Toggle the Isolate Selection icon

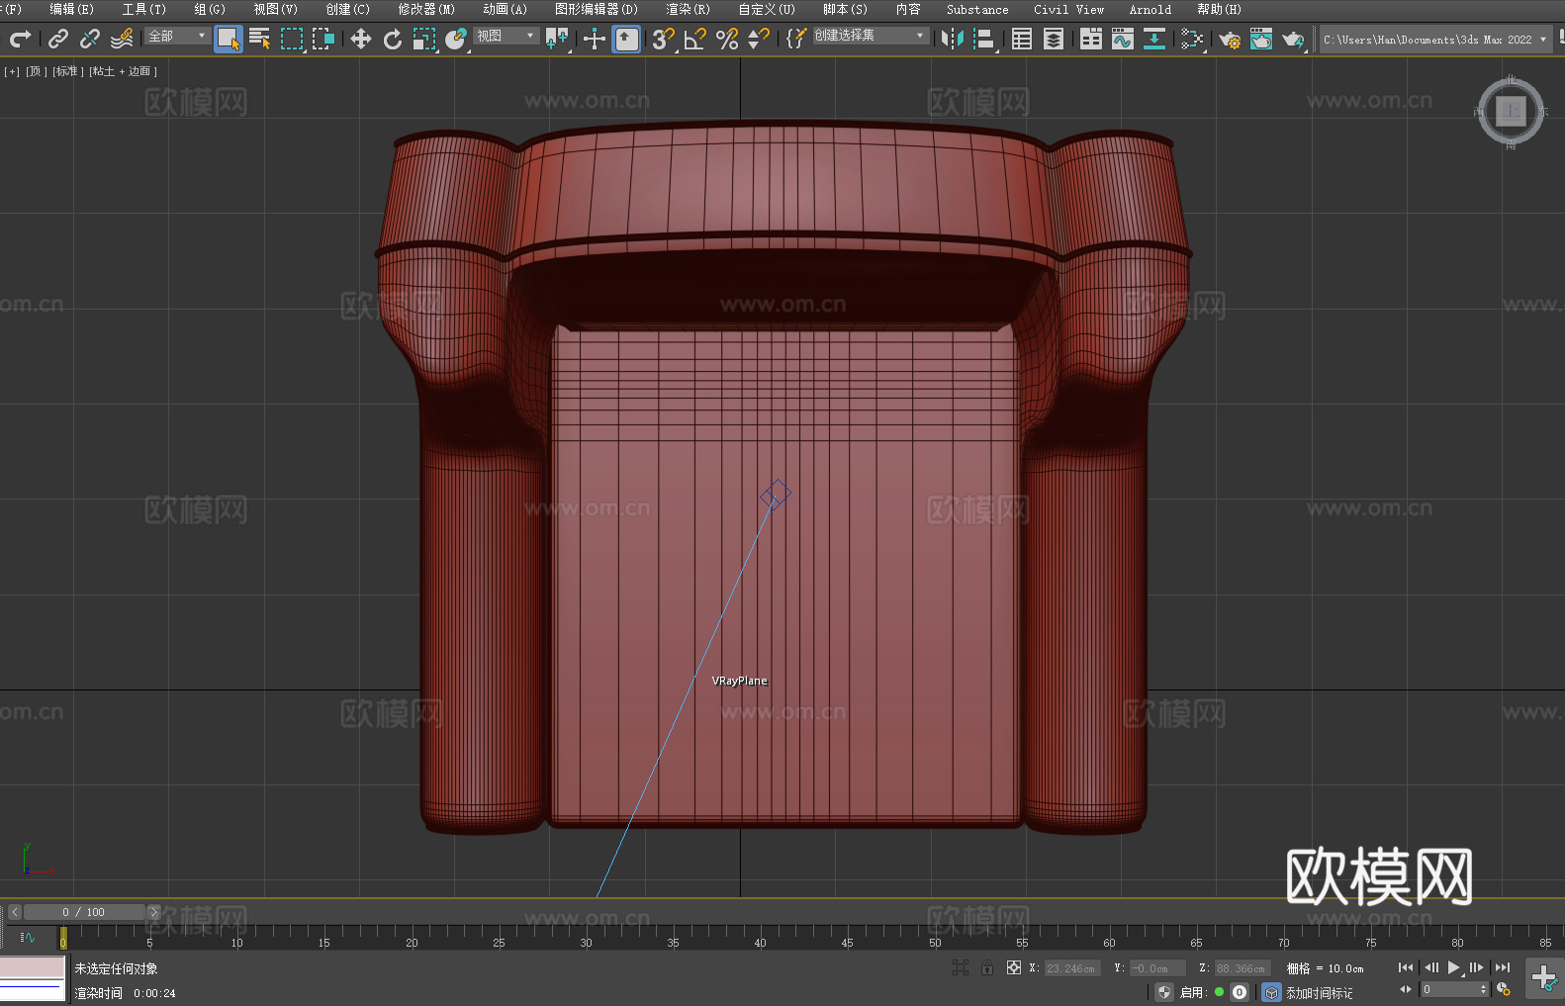point(960,967)
